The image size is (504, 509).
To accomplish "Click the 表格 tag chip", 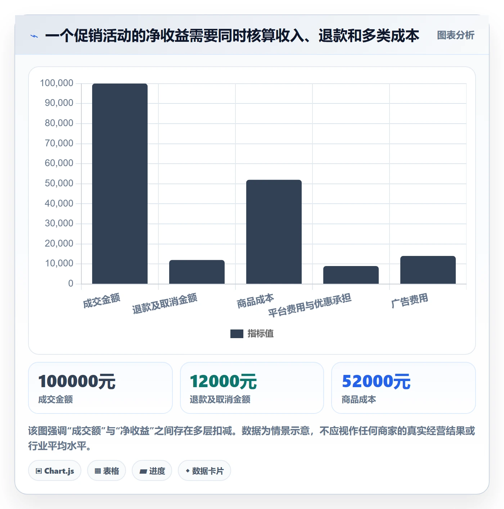I will tap(107, 471).
